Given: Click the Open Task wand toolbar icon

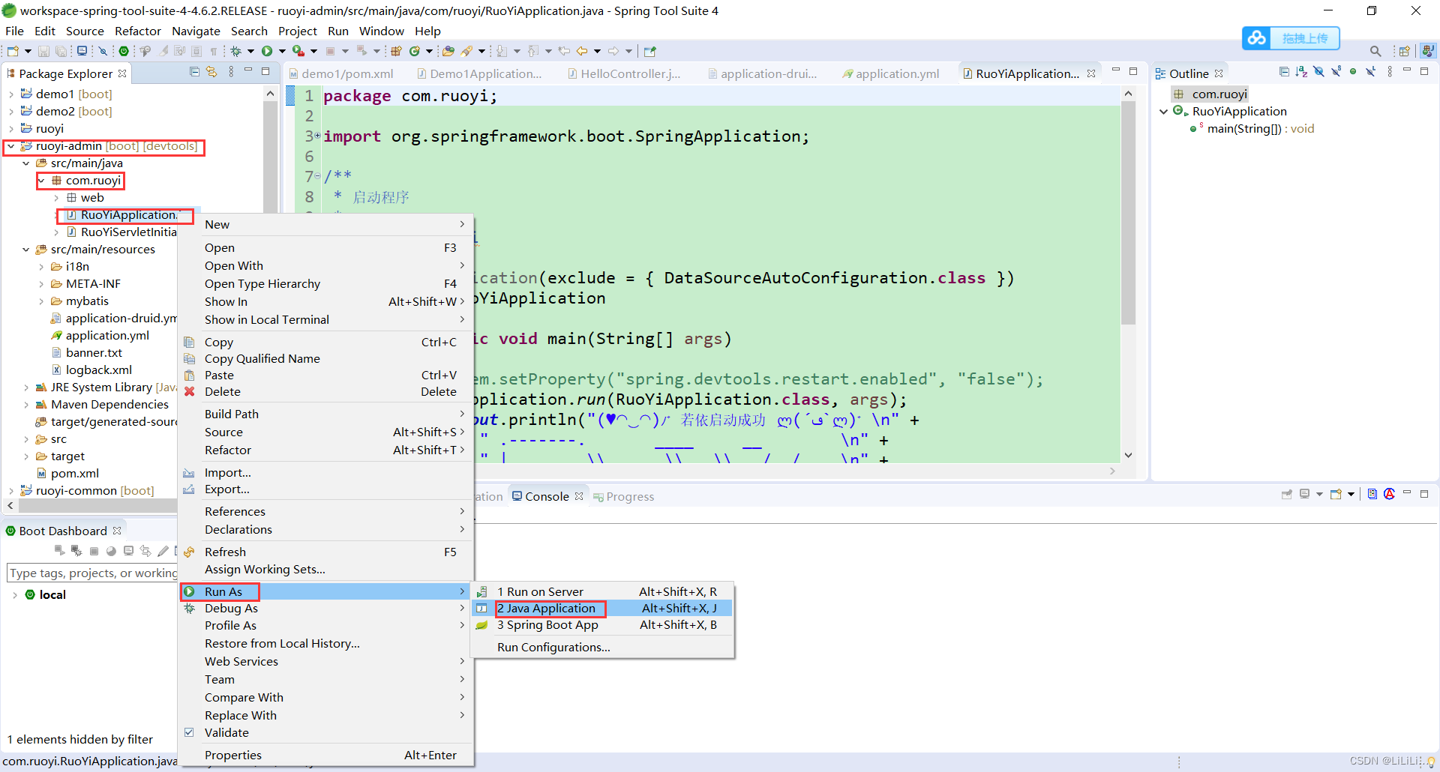Looking at the screenshot, I should [x=466, y=51].
